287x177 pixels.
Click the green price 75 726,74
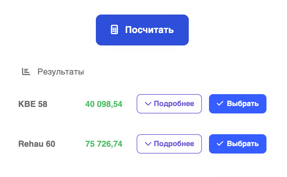[x=103, y=144]
